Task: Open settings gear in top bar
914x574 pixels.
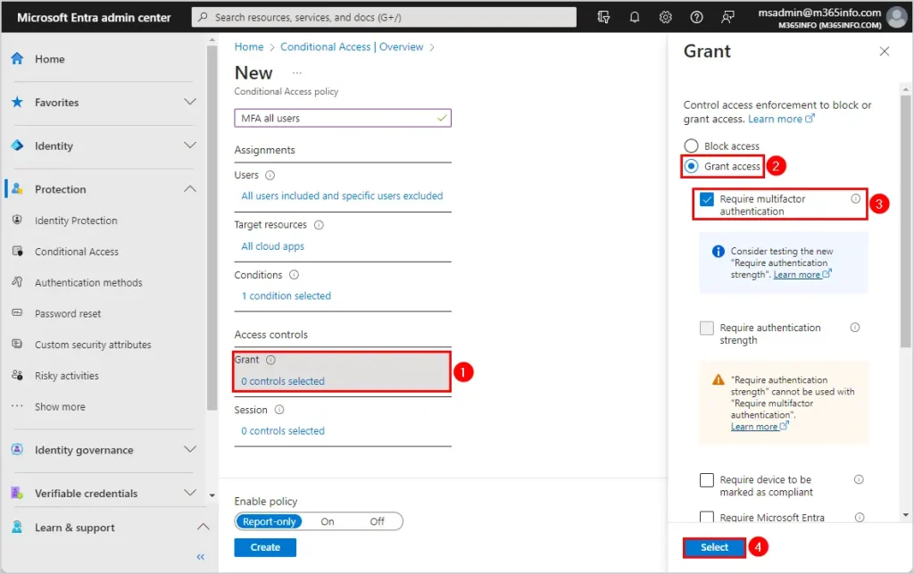Action: (666, 17)
